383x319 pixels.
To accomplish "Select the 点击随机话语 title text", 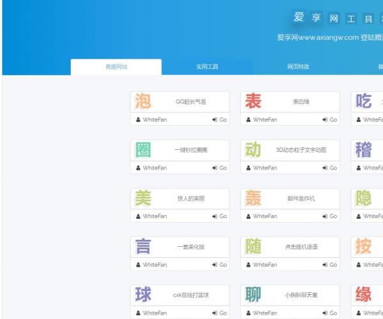I will [301, 247].
